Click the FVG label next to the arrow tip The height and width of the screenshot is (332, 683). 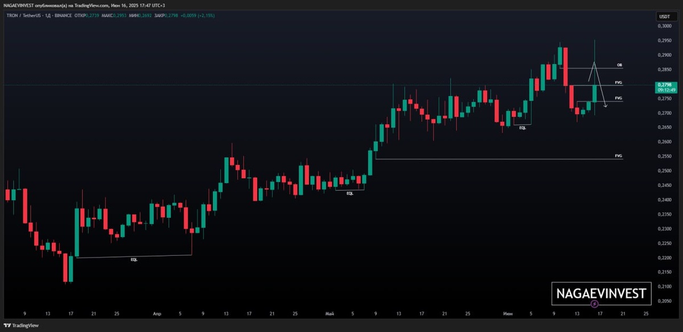click(619, 98)
